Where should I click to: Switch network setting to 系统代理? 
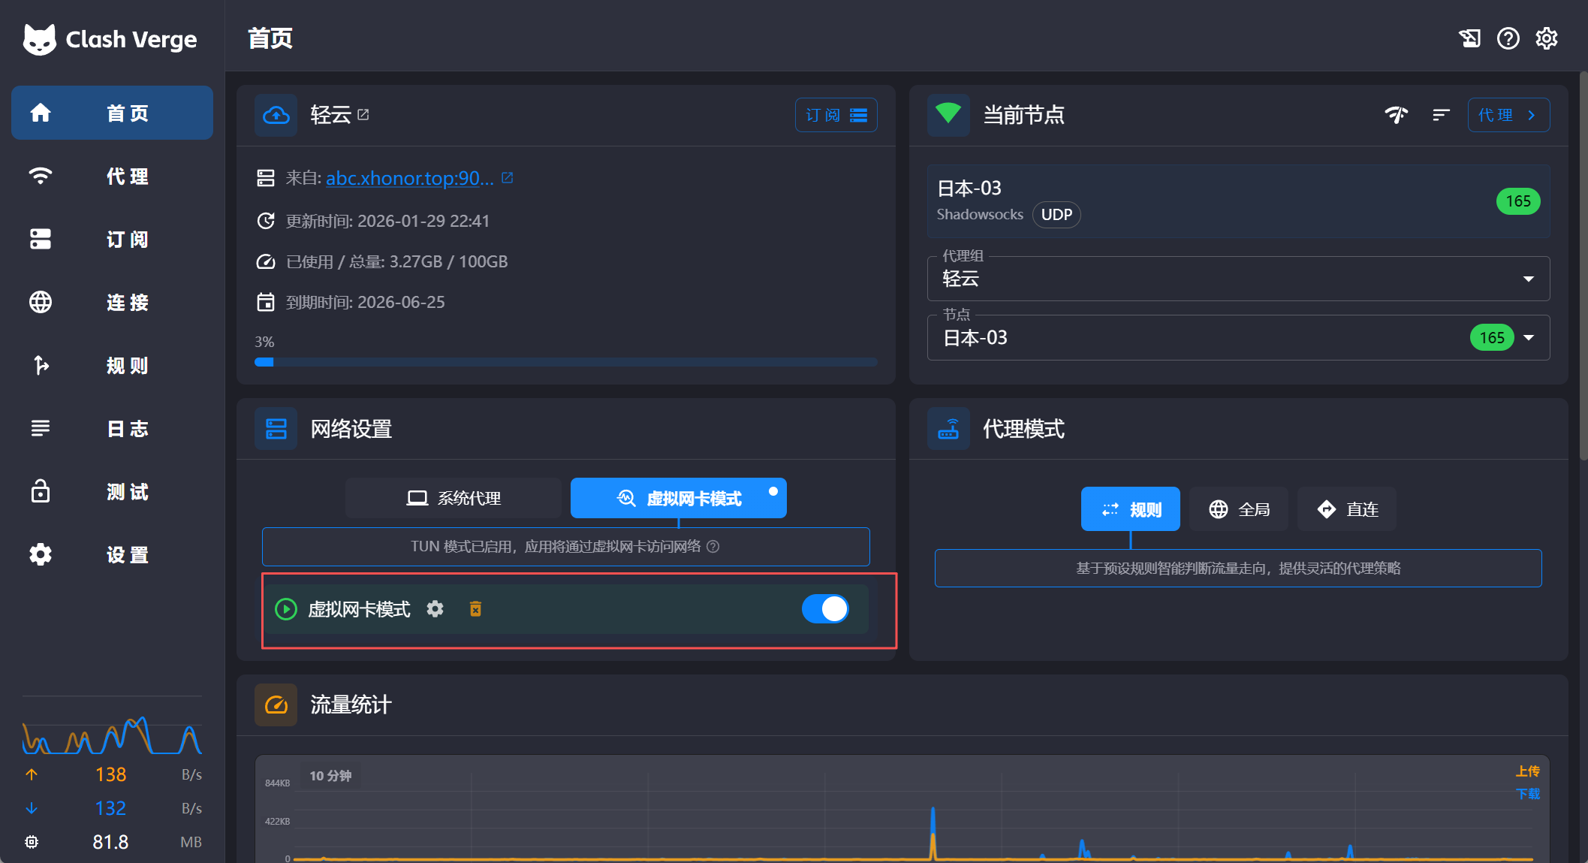tap(453, 497)
